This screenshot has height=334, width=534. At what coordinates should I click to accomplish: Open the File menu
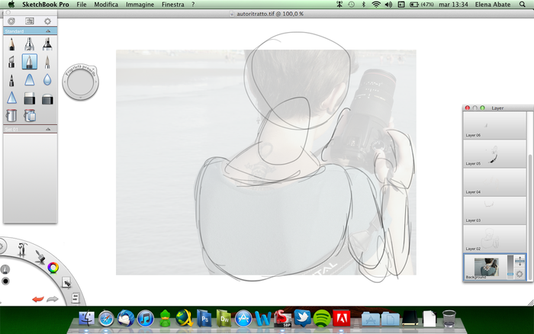82,5
